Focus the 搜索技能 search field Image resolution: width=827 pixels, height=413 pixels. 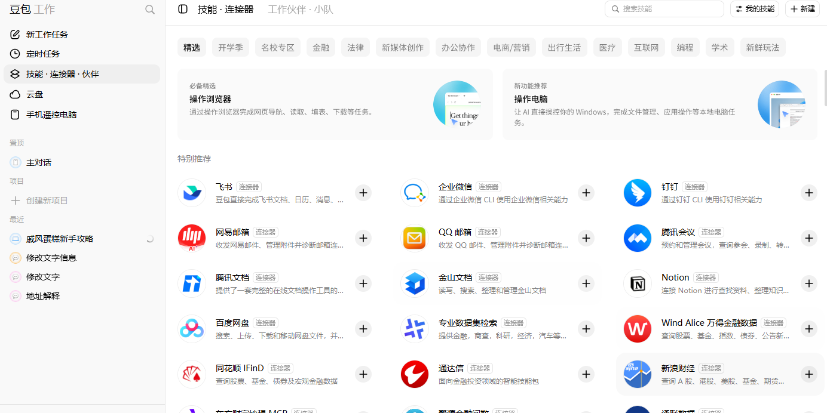[664, 9]
